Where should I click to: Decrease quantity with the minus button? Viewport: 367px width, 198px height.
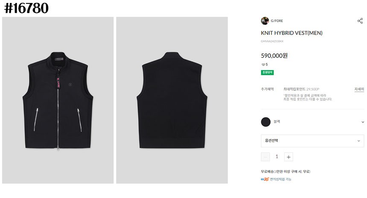click(x=265, y=157)
